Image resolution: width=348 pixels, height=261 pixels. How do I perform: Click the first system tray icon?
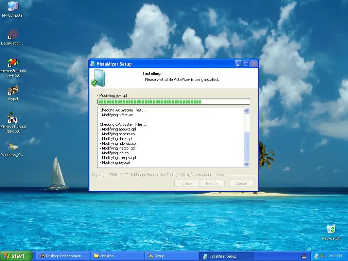coord(316,256)
